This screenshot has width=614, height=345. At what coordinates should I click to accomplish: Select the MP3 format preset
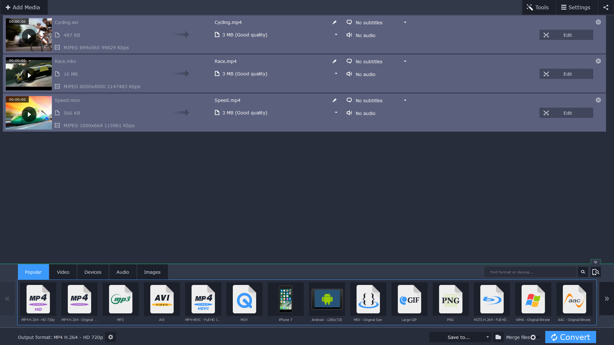pyautogui.click(x=121, y=300)
